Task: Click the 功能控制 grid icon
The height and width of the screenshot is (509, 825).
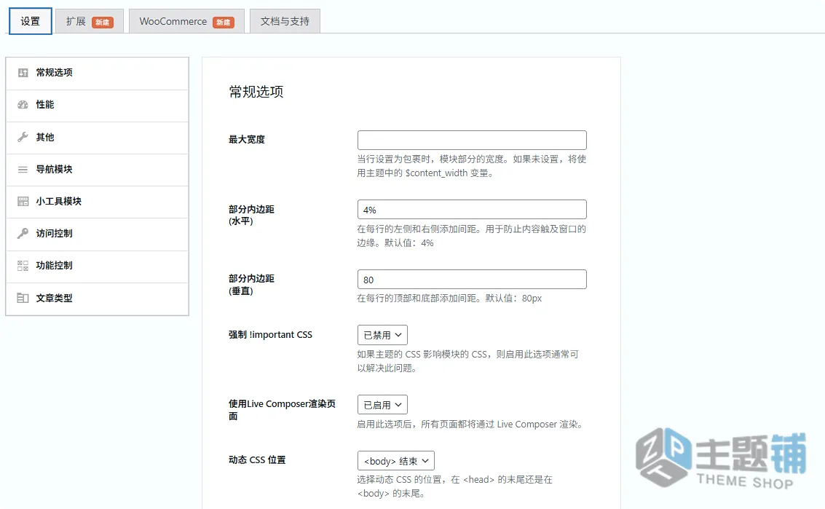Action: pos(23,266)
